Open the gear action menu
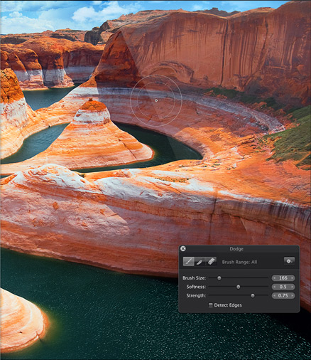The width and height of the screenshot is (311, 360). pos(289,261)
